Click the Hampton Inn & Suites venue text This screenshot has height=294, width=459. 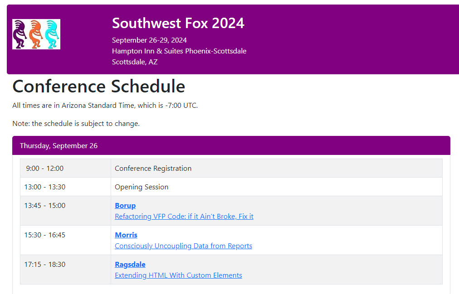coord(179,51)
